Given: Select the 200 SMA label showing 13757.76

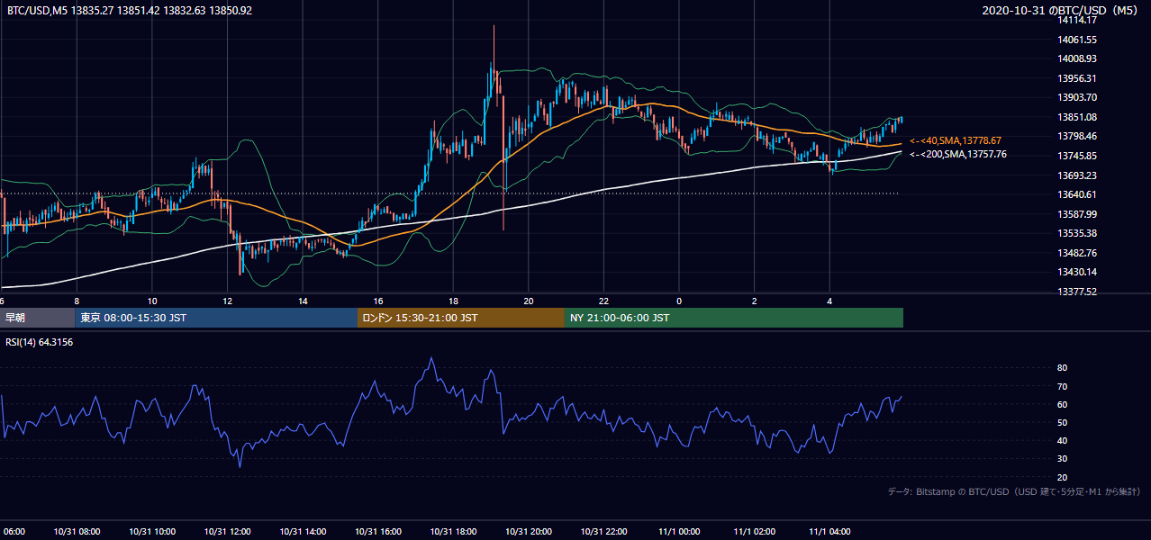Looking at the screenshot, I should [x=958, y=155].
